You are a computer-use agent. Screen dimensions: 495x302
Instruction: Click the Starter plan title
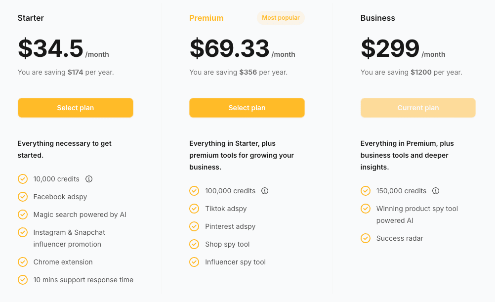point(31,18)
